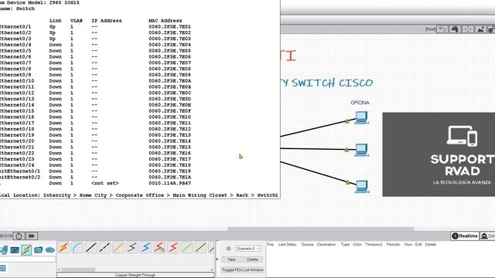Switch to Simulation mode tab
This screenshot has width=495, height=278.
[x=488, y=236]
